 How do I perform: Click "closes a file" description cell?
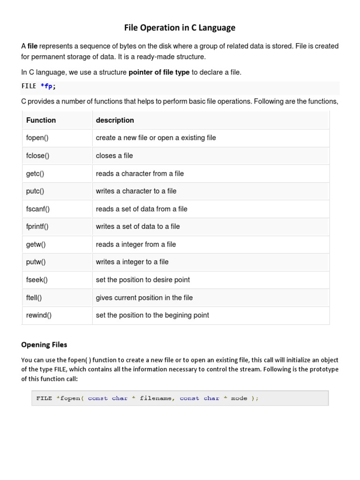(114, 156)
